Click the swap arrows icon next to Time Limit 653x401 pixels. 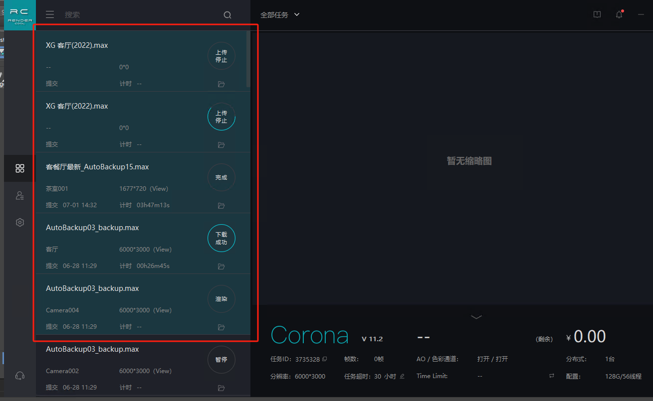[x=551, y=376]
